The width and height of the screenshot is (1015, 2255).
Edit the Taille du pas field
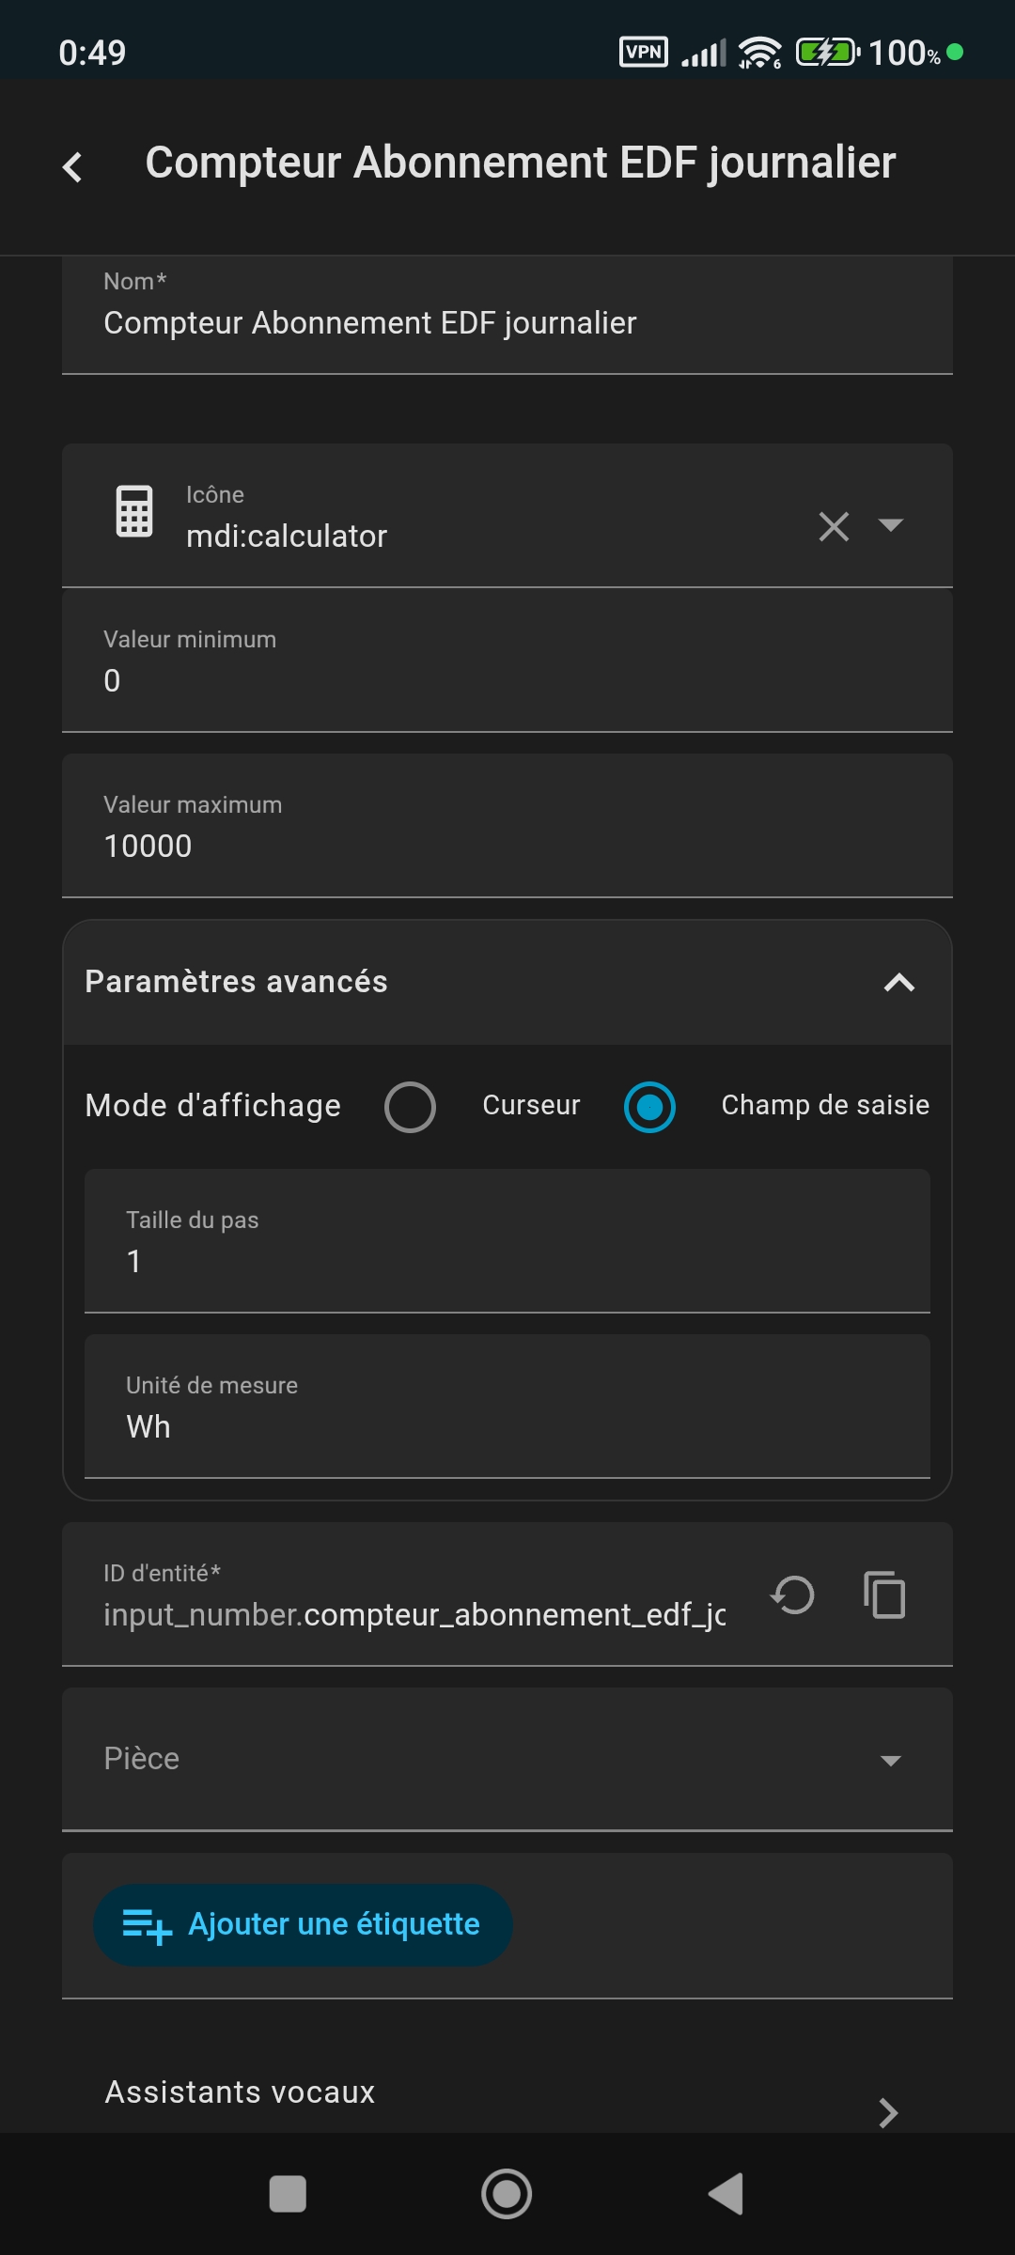tap(507, 1260)
